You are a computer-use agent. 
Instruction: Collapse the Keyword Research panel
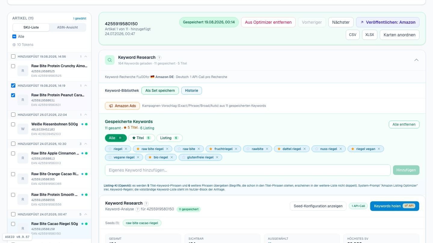[416, 60]
